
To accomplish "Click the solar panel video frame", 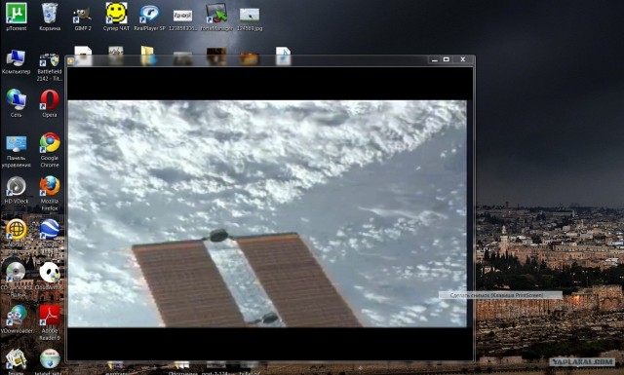I will click(267, 213).
